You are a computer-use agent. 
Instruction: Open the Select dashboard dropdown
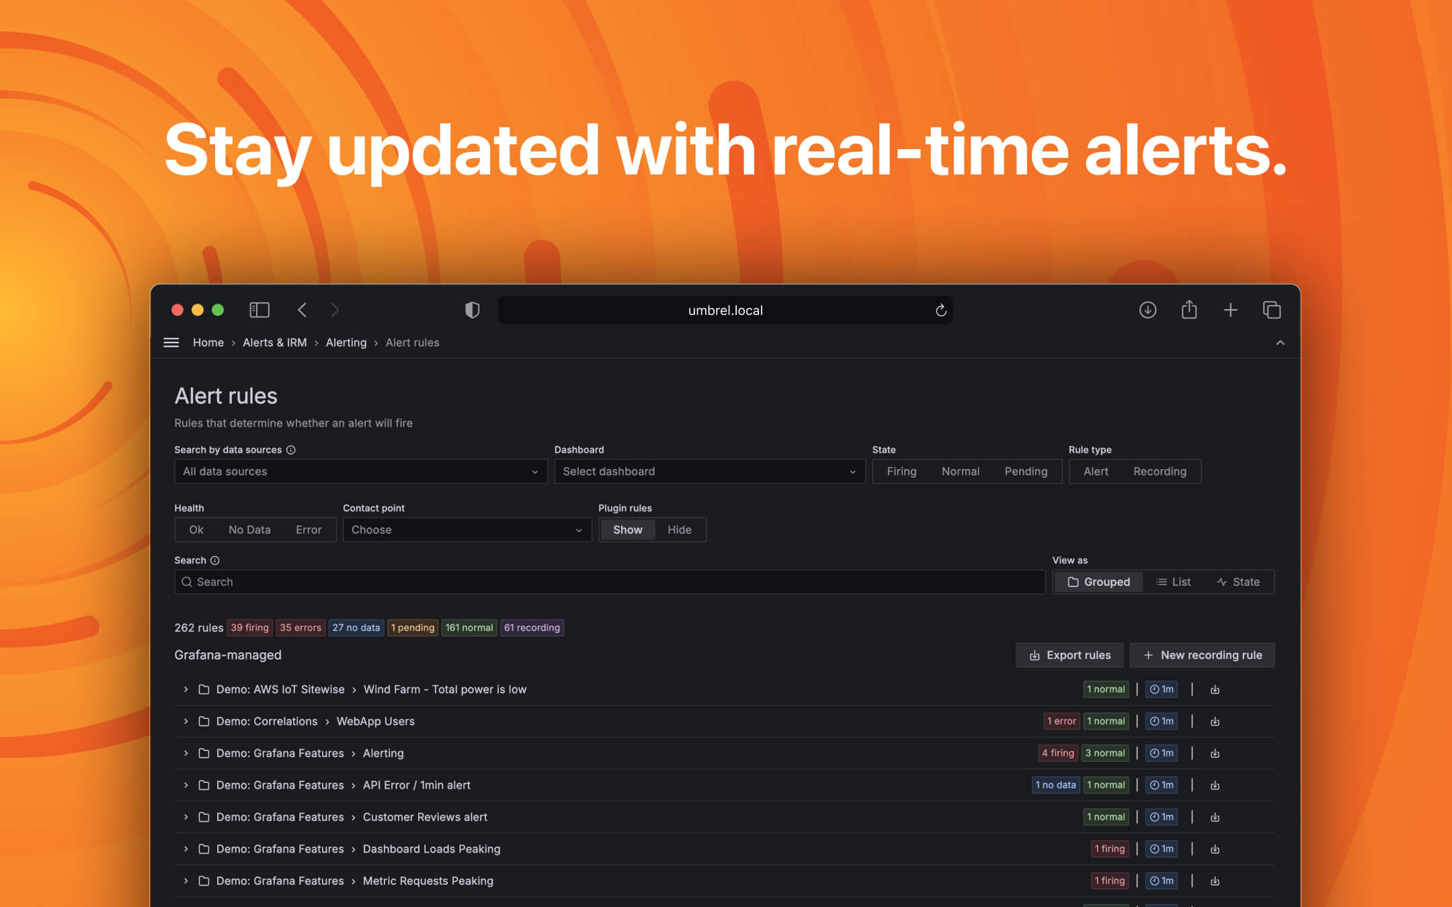coord(709,471)
